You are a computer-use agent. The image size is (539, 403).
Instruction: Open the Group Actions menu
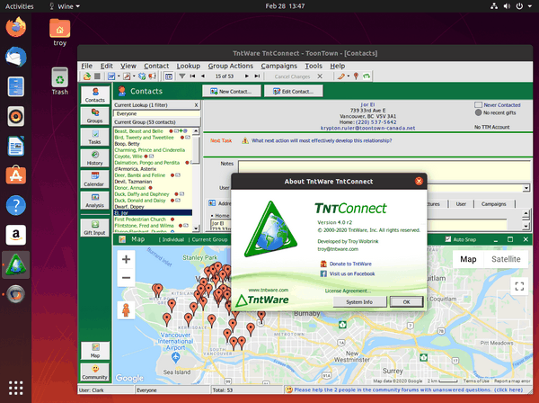230,66
